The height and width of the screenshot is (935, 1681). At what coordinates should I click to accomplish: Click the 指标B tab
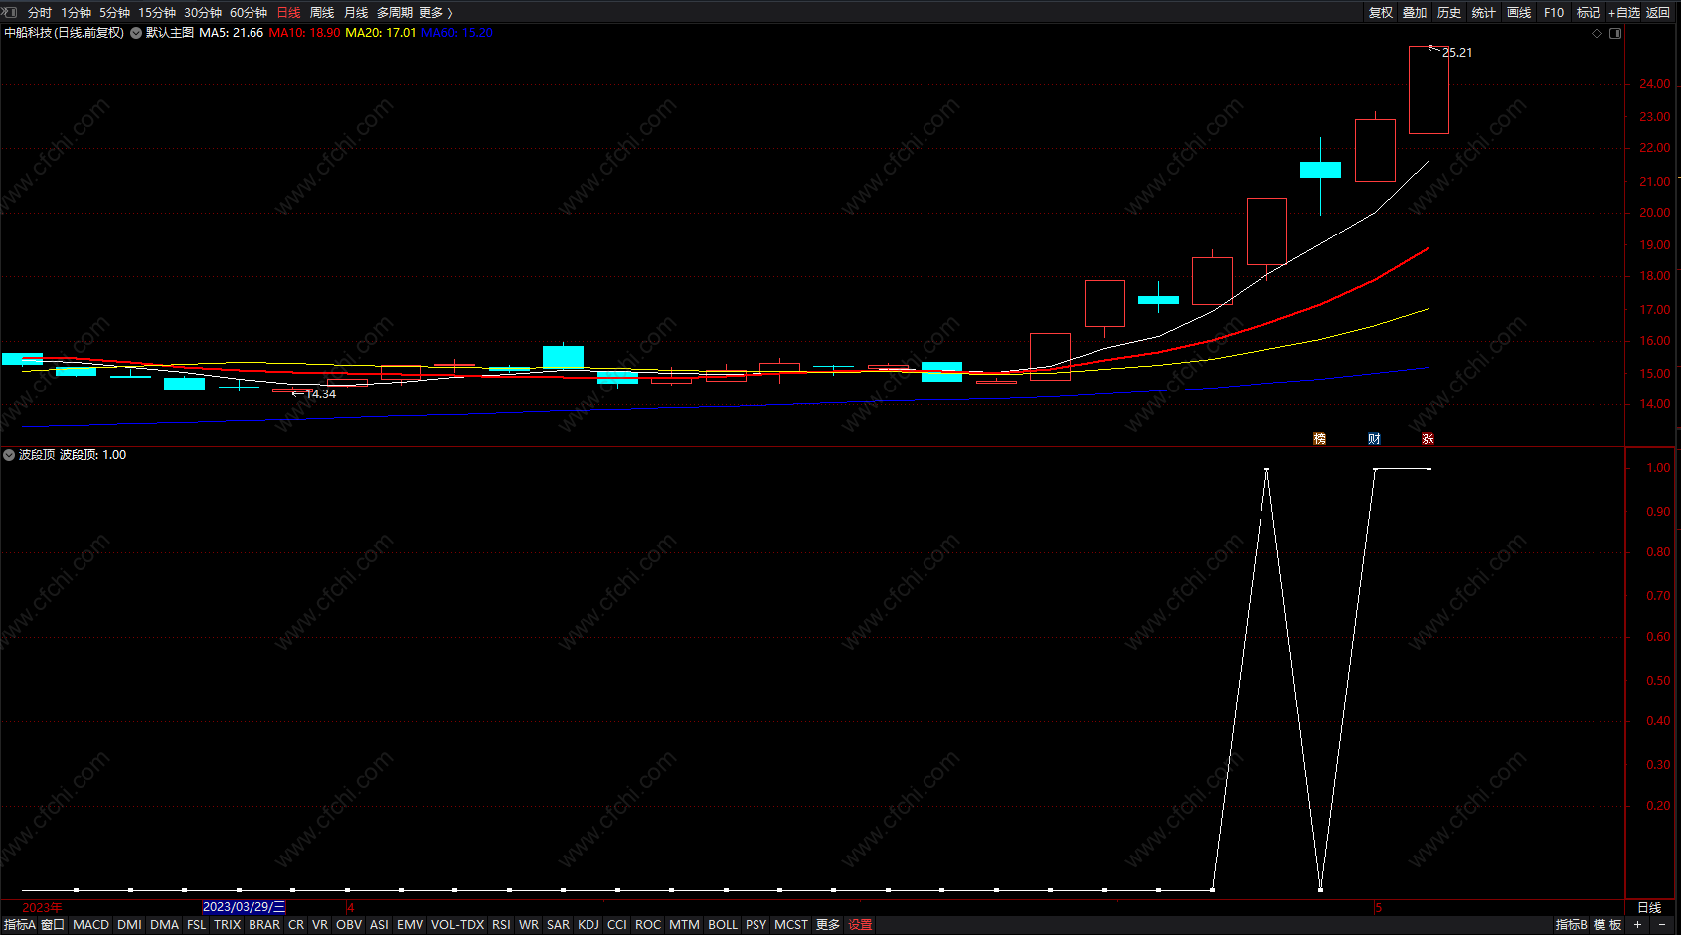click(x=1572, y=925)
